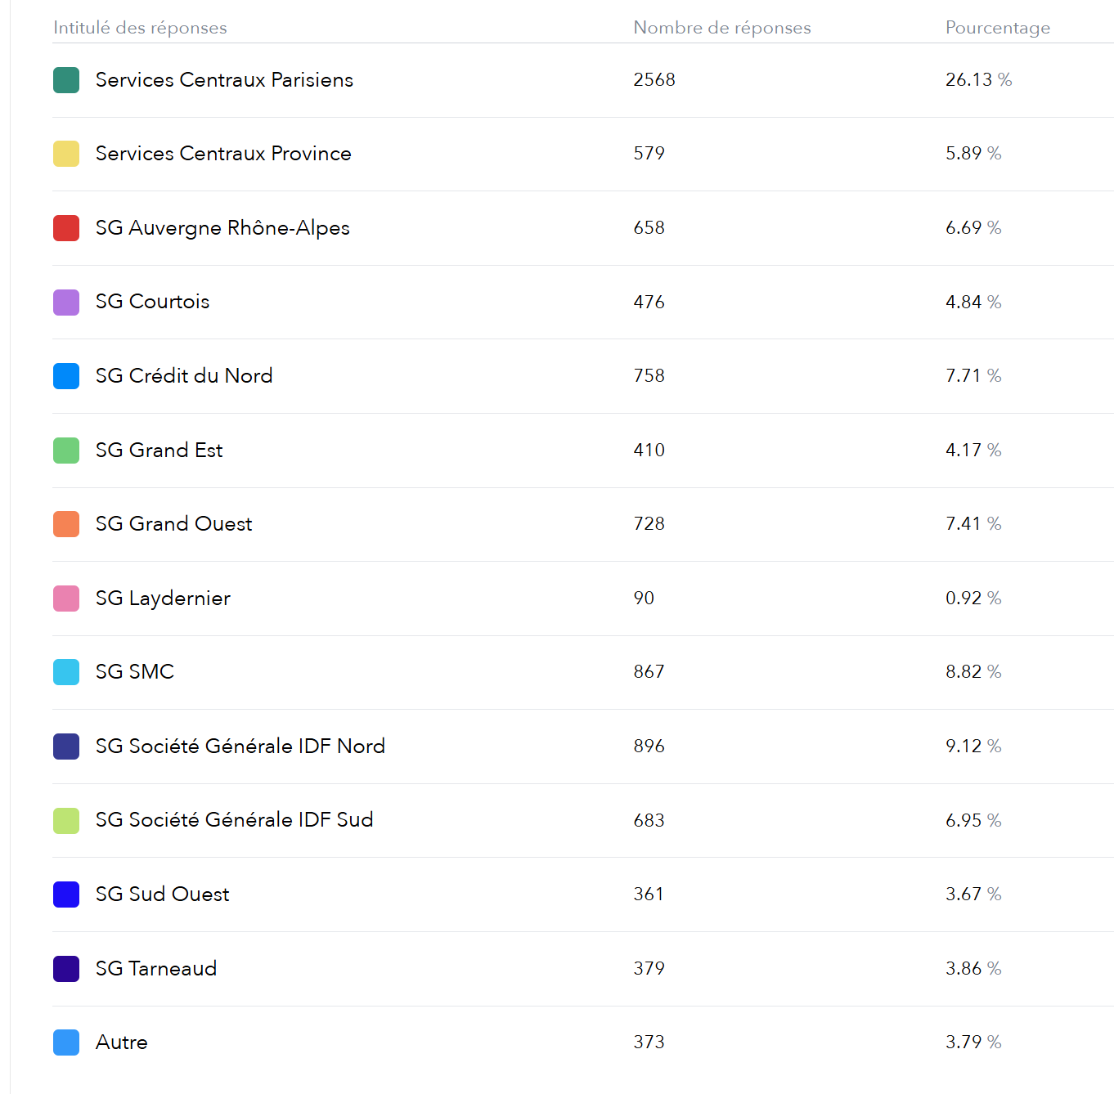The image size is (1114, 1094).
Task: Click the orange SG Grand Ouest swatch
Action: (66, 524)
